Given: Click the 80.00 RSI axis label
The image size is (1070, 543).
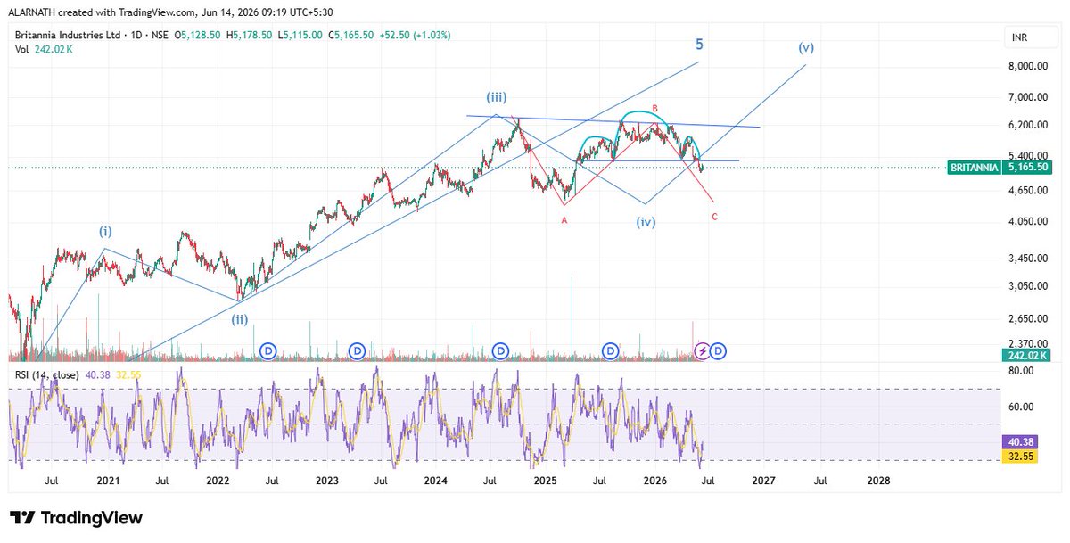Looking at the screenshot, I should pos(1020,370).
